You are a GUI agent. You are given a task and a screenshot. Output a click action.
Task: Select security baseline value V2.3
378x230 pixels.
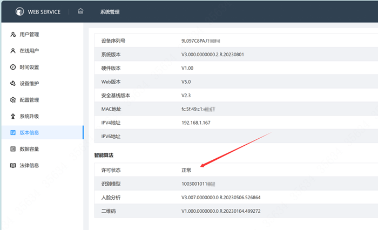186,96
